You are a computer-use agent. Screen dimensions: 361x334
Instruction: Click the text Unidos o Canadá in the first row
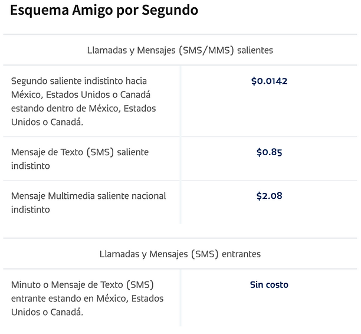[47, 122]
